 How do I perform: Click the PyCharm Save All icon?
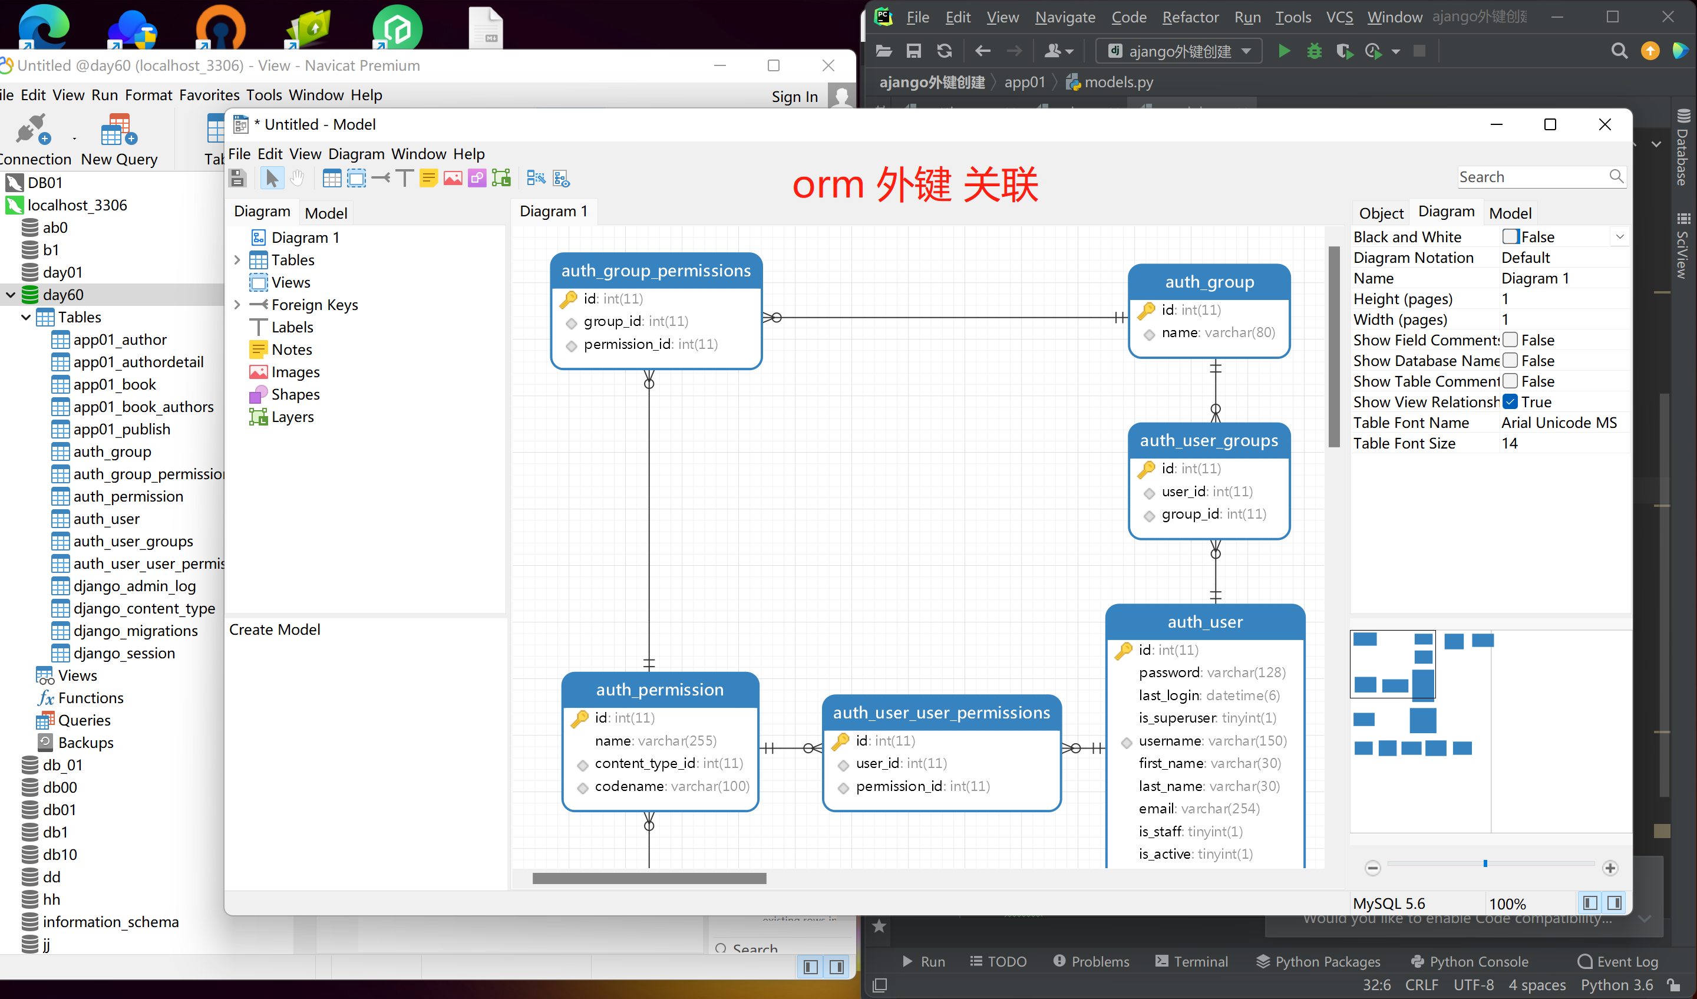click(914, 51)
